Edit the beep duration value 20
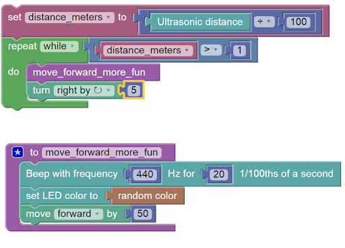 coord(219,174)
